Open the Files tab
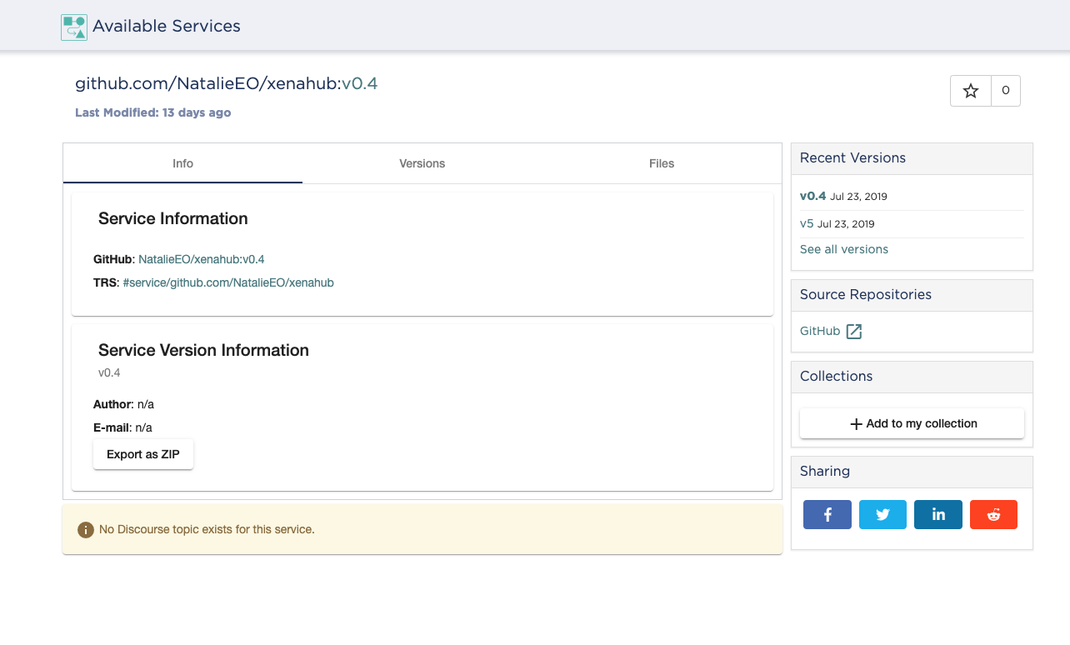 [661, 163]
